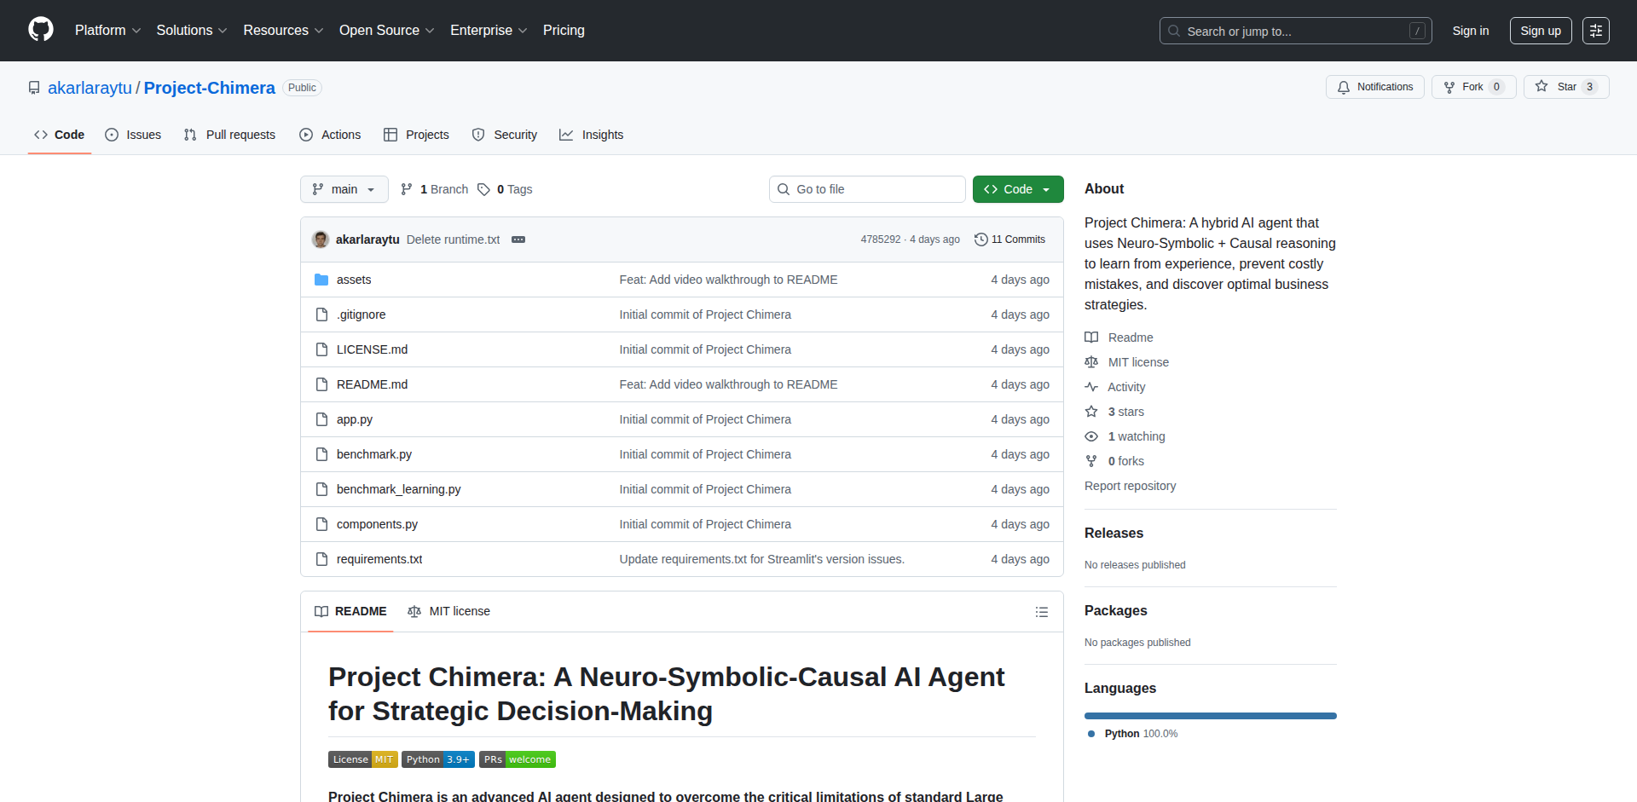The image size is (1637, 802).
Task: Open the Project-Chimera repository name link
Action: point(209,88)
